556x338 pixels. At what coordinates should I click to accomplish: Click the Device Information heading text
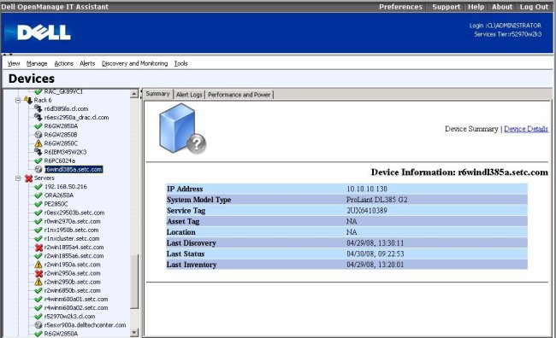tap(459, 172)
